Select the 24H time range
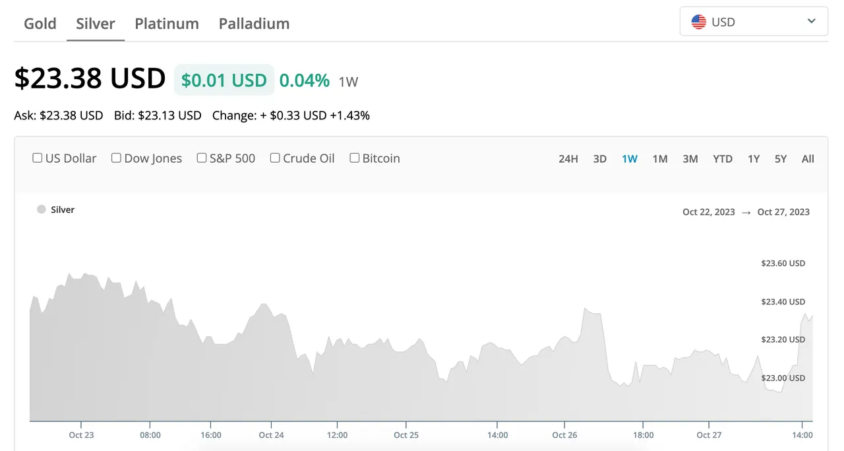Viewport: 844px width, 451px height. pos(568,159)
